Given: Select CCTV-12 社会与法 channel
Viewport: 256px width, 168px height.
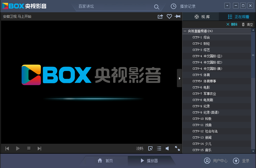Looking at the screenshot, I should click(217, 131).
